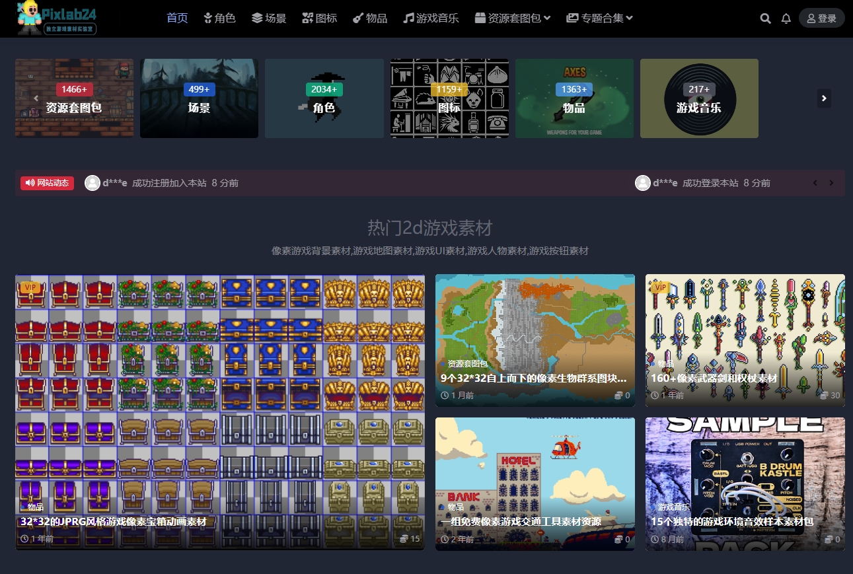Viewport: 853px width, 574px height.
Task: Click the view-count icon showing 15
Action: point(404,538)
